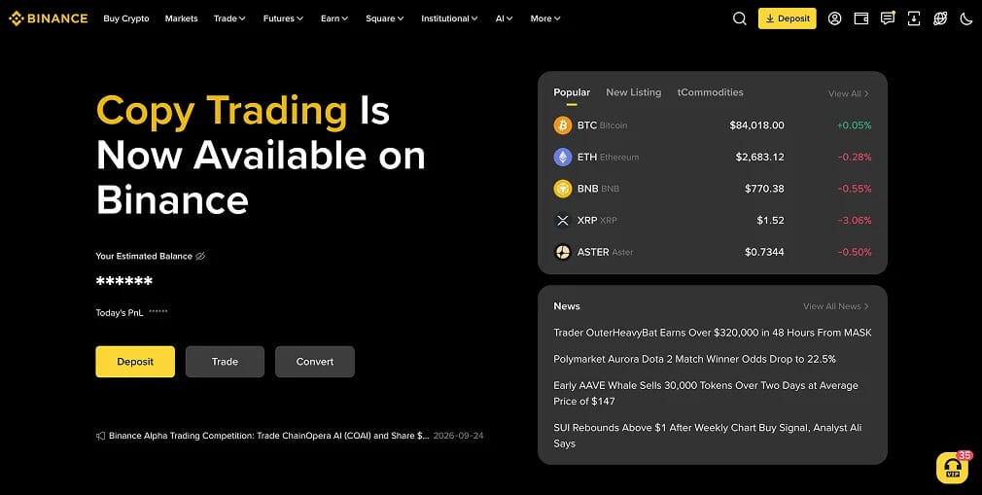The width and height of the screenshot is (982, 495).
Task: Click the XRP coin icon
Action: (563, 221)
